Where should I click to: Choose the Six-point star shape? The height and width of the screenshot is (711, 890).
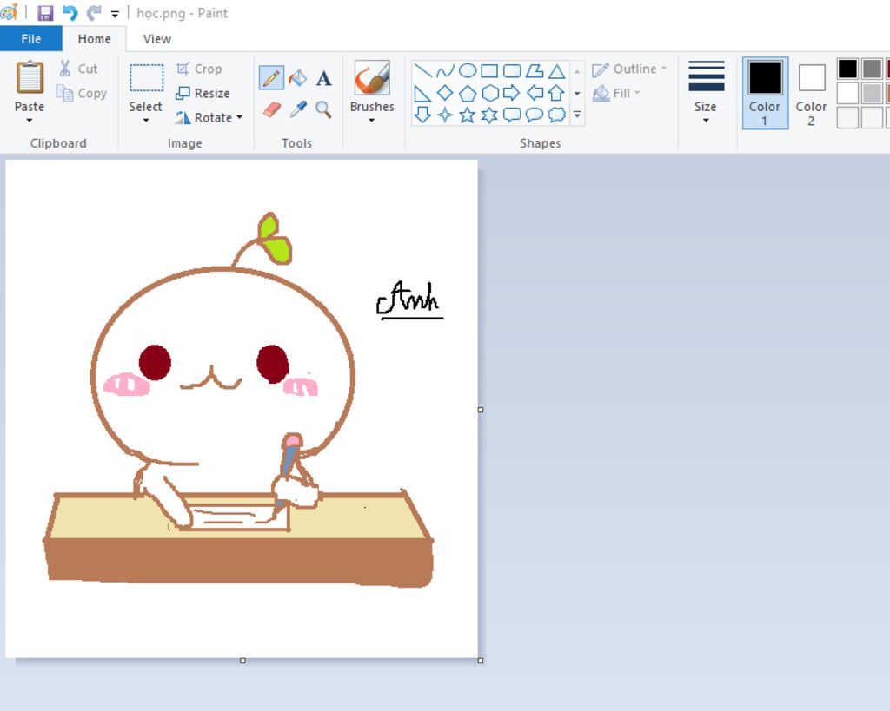pos(489,115)
